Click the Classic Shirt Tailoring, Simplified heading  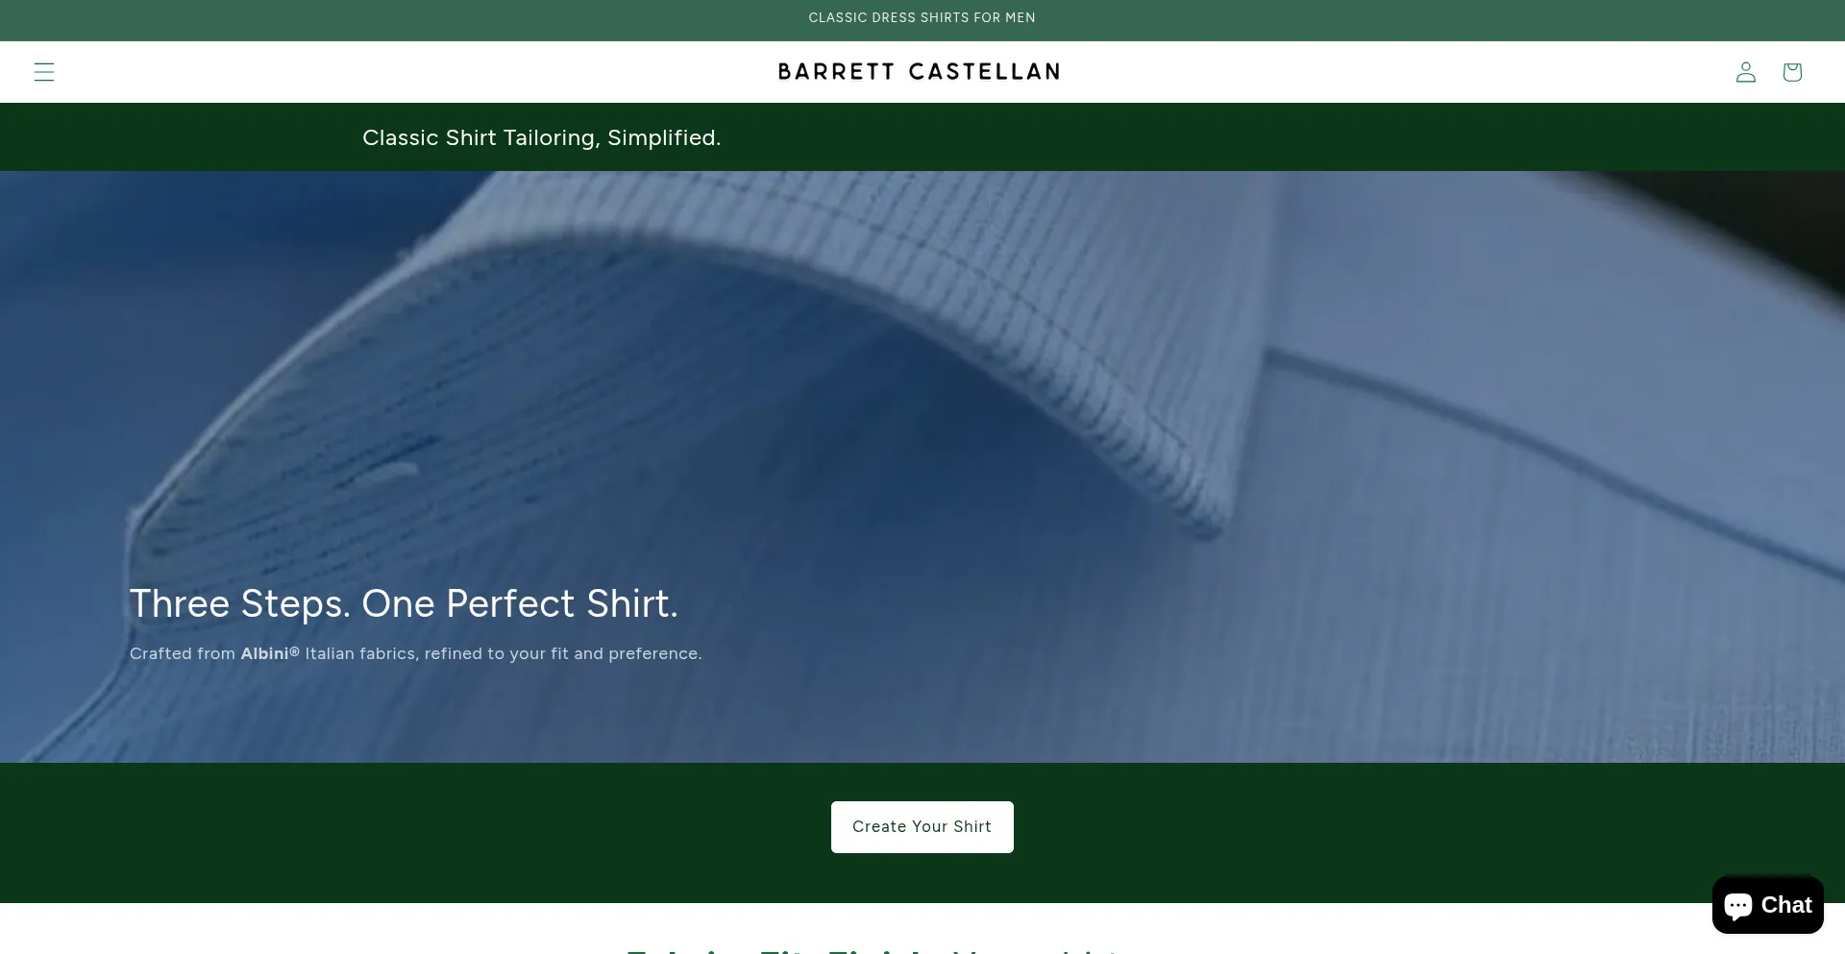click(x=541, y=138)
